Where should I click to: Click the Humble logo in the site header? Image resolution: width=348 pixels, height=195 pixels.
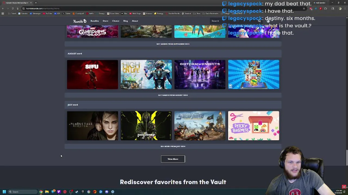[80, 21]
